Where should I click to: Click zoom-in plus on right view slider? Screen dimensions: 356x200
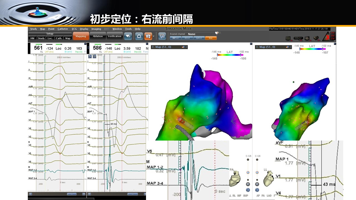pos(257,160)
